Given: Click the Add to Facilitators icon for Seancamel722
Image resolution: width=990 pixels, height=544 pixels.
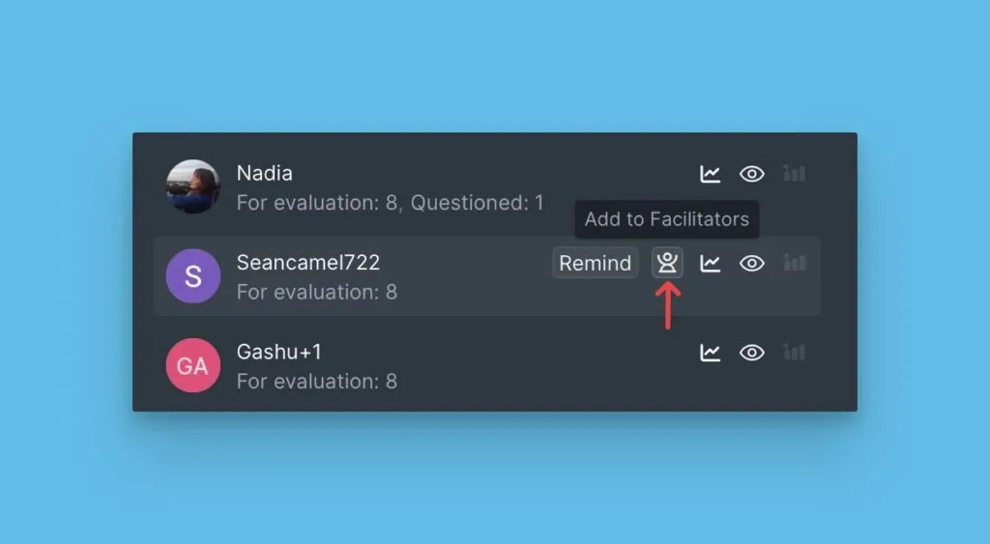Looking at the screenshot, I should [x=667, y=263].
